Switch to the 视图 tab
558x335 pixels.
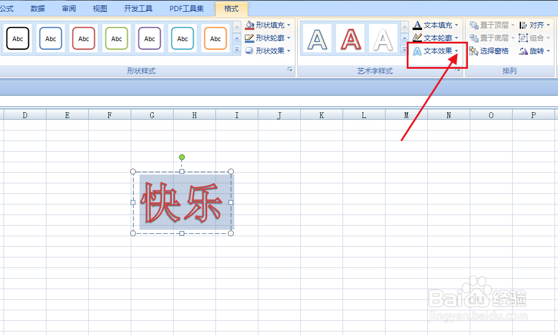click(x=100, y=9)
